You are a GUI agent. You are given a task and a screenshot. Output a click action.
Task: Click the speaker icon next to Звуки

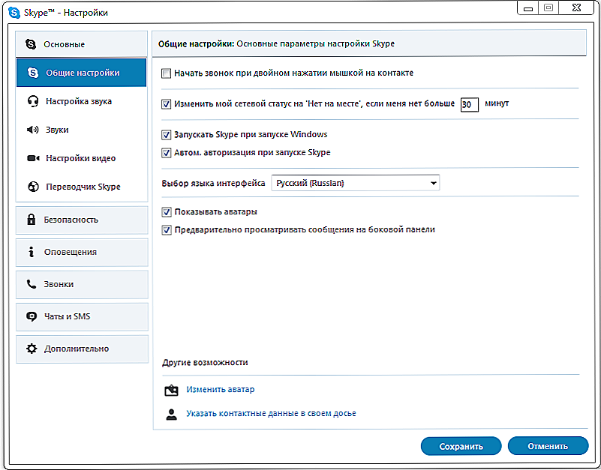point(33,130)
